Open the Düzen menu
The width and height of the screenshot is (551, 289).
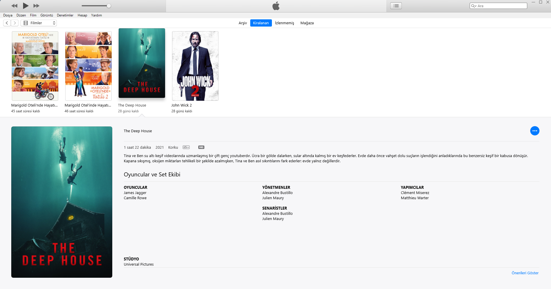tap(21, 15)
